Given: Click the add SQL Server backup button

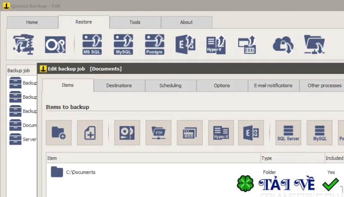Looking at the screenshot, I should 288,133.
